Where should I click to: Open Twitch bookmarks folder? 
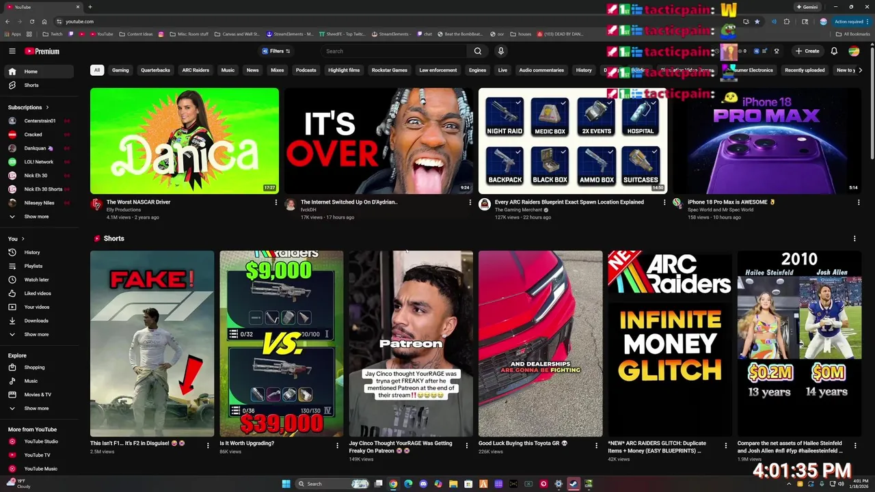point(52,34)
